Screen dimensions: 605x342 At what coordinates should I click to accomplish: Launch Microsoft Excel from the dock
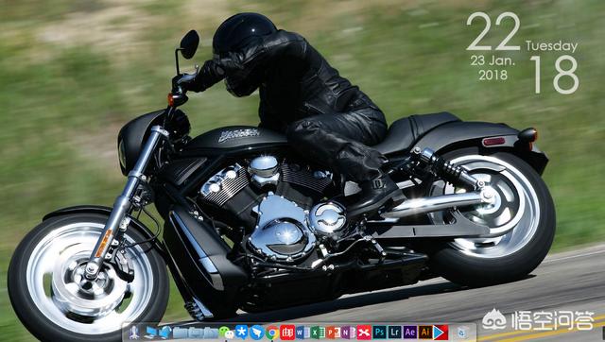tap(318, 332)
